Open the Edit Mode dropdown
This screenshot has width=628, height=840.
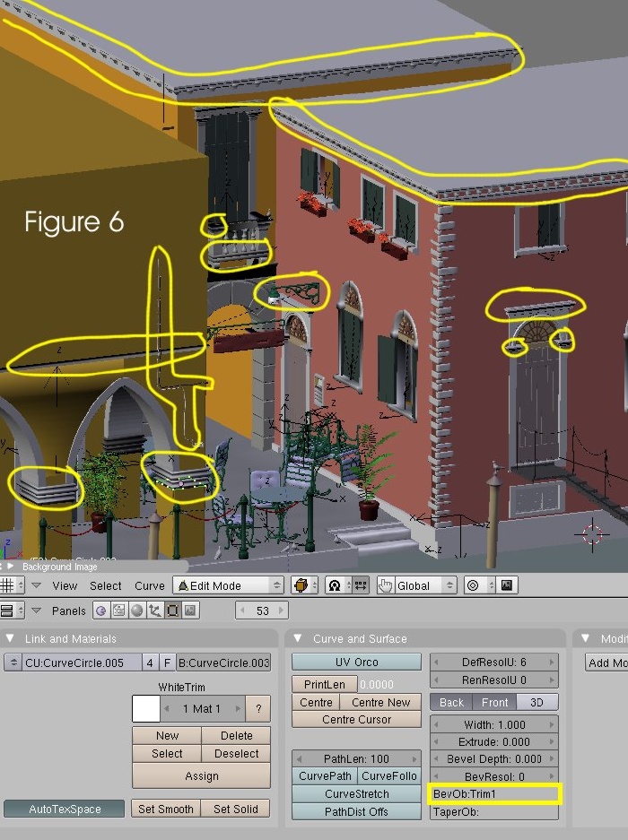(x=228, y=585)
